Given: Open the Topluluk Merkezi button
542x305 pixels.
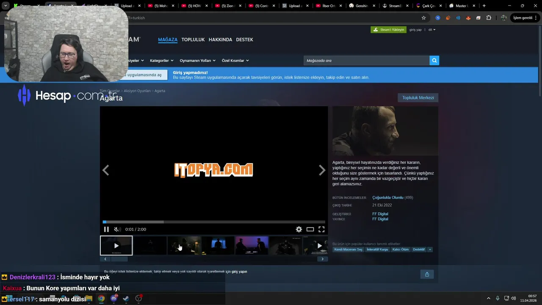Looking at the screenshot, I should [x=418, y=98].
